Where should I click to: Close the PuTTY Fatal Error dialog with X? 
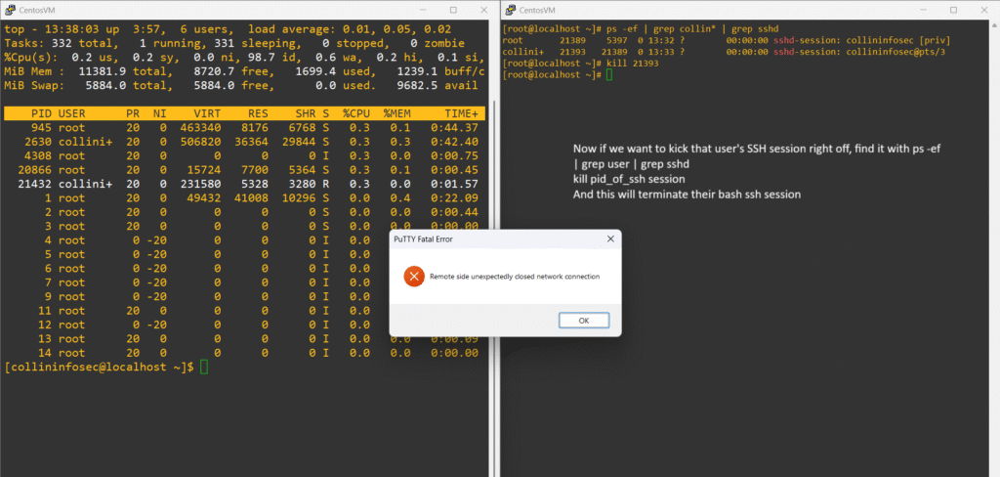click(611, 238)
